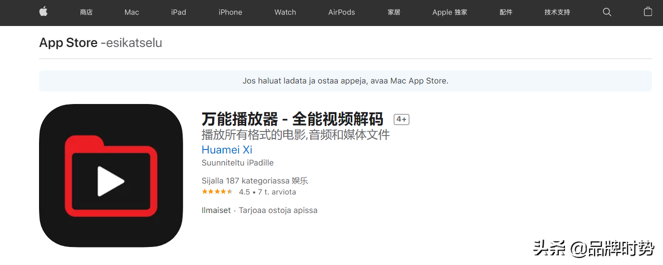Click the orange star rating

coord(217,192)
